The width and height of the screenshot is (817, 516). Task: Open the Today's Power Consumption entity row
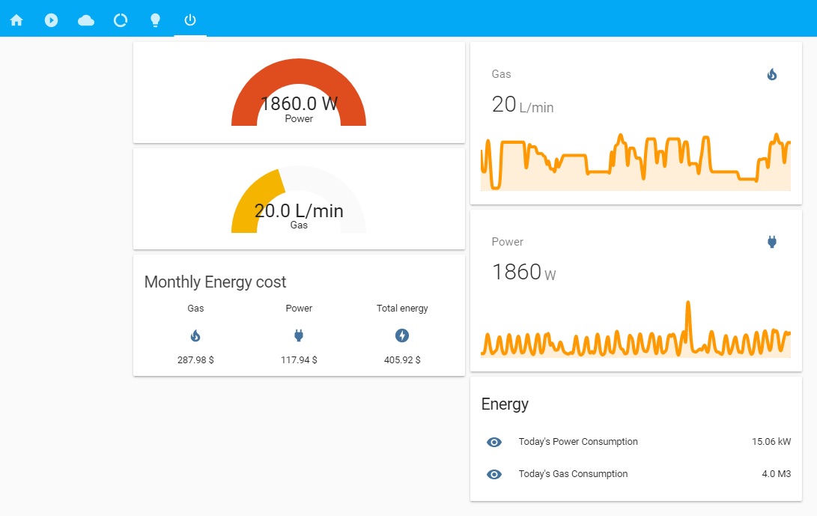[x=577, y=442]
